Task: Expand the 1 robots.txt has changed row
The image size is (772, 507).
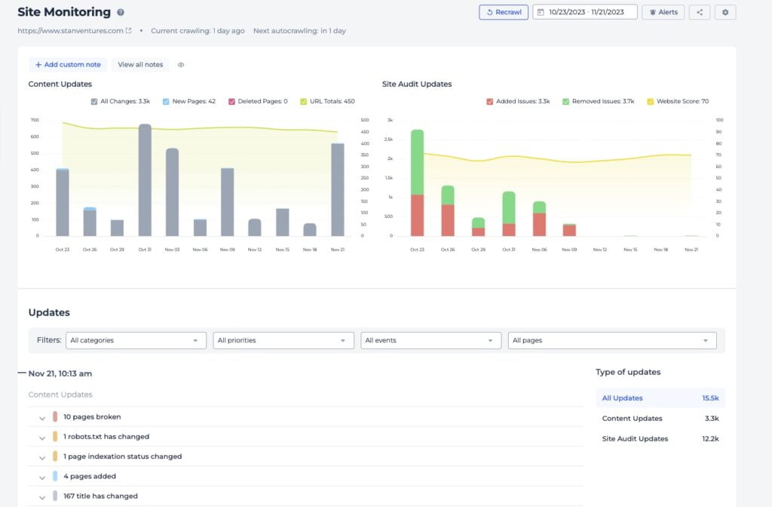Action: coord(42,437)
